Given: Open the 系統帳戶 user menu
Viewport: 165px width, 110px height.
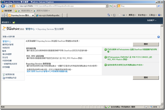Looking at the screenshot, I should (x=151, y=20).
